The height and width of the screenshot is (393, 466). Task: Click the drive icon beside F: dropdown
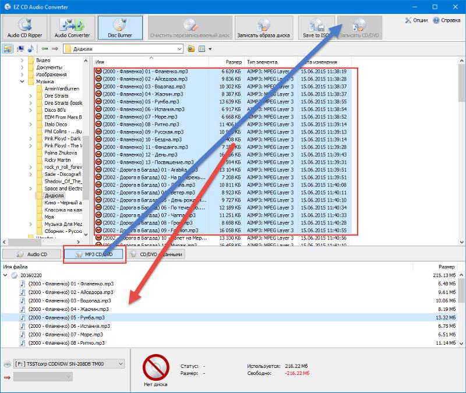pyautogui.click(x=7, y=364)
